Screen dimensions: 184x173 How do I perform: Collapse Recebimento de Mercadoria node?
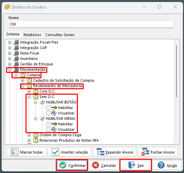(x=23, y=86)
